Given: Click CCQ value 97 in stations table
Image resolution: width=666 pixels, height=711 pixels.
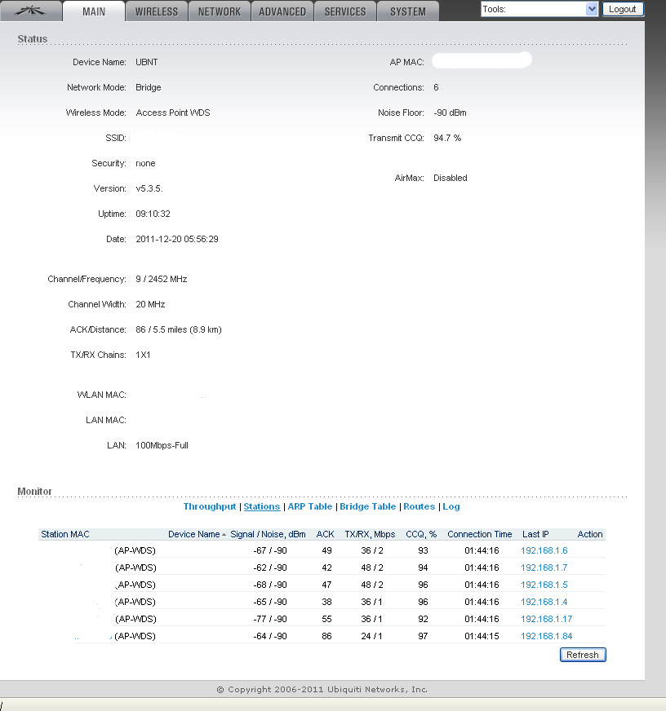Looking at the screenshot, I should point(423,636).
